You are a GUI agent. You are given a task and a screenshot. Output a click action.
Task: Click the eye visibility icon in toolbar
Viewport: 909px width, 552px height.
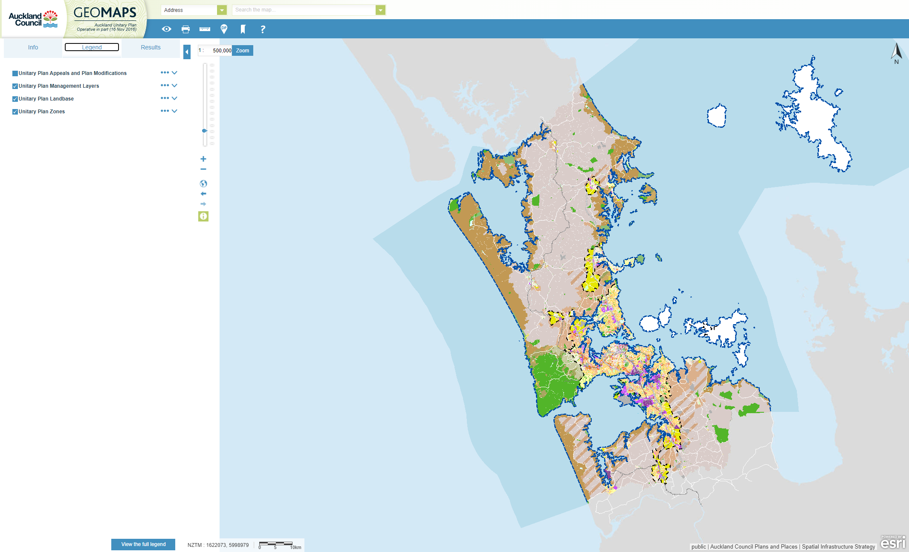pos(166,29)
